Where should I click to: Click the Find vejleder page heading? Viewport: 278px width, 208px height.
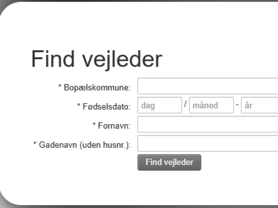pyautogui.click(x=97, y=59)
